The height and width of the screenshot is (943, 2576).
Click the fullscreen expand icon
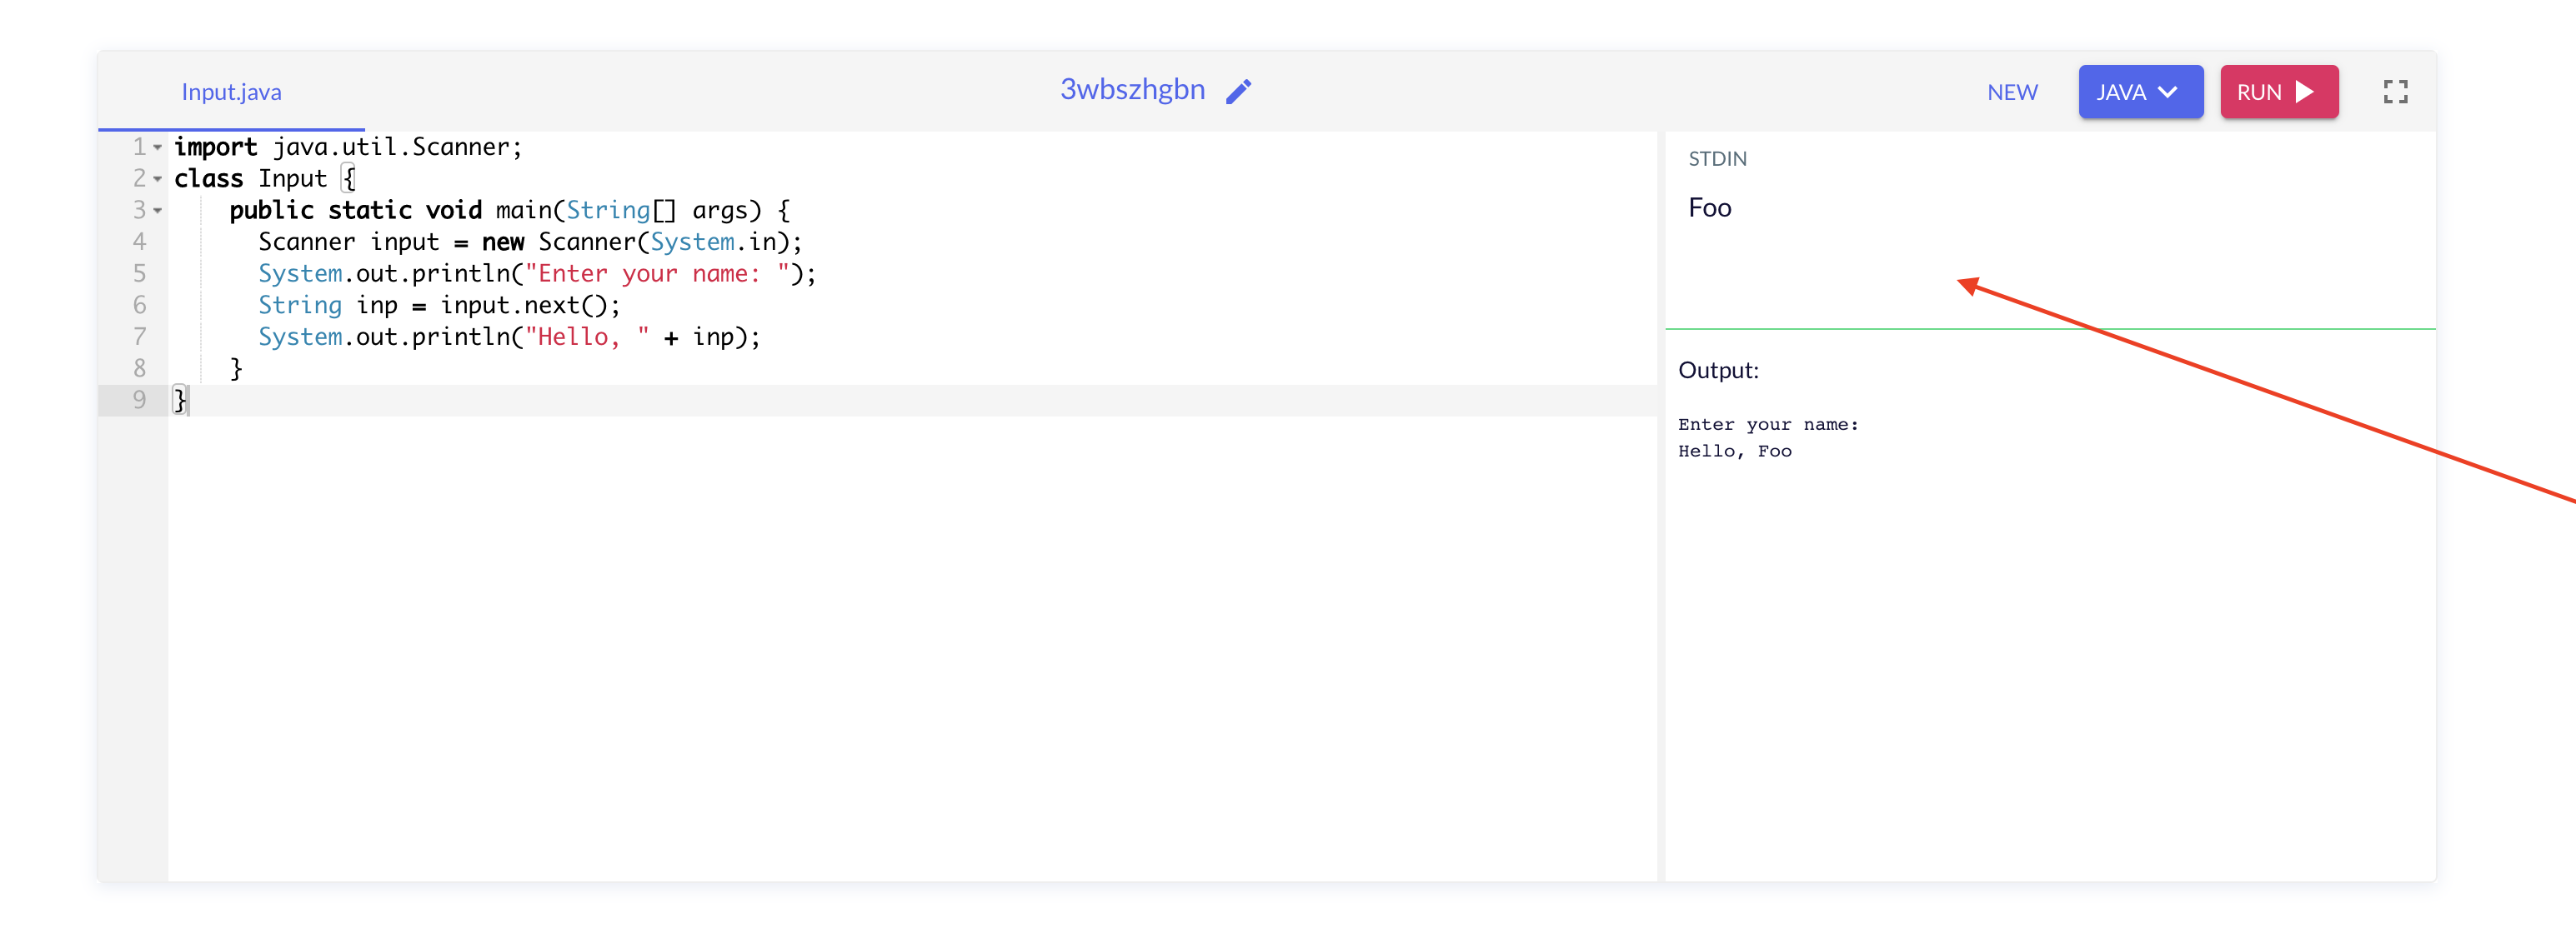point(2394,92)
